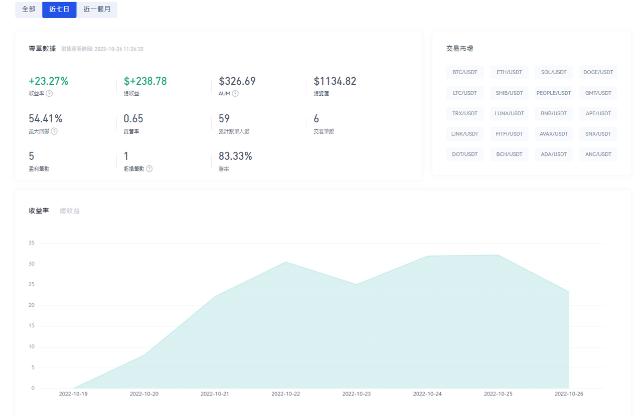Show the 總收益 chart tab
Viewport: 642px width, 416px height.
70,211
